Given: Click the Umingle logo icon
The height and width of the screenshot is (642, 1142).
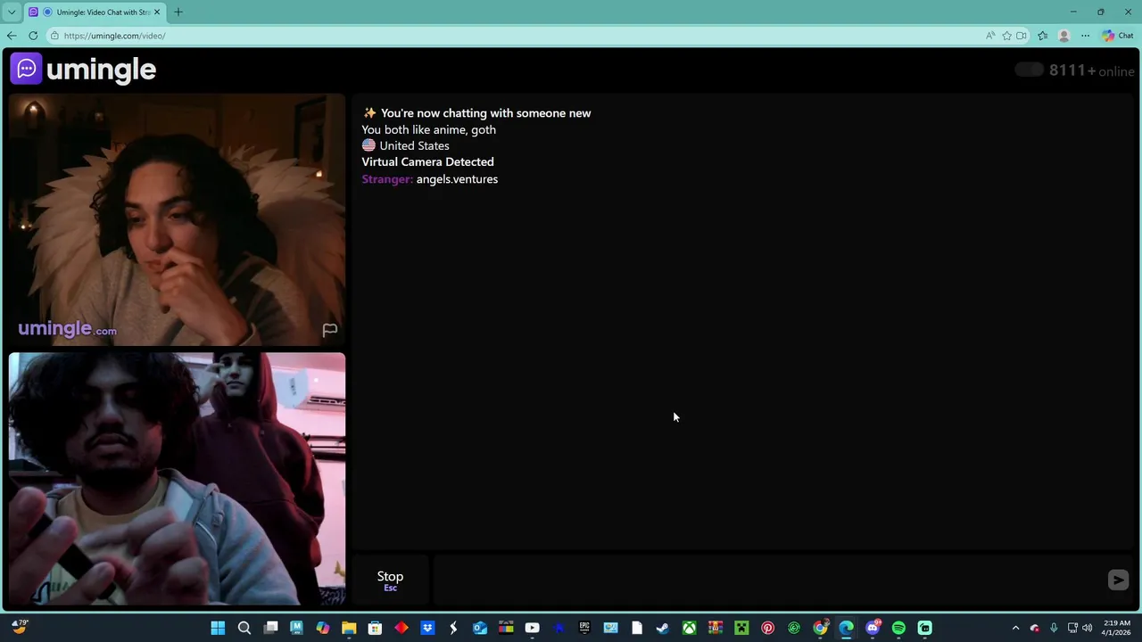Looking at the screenshot, I should 26,69.
